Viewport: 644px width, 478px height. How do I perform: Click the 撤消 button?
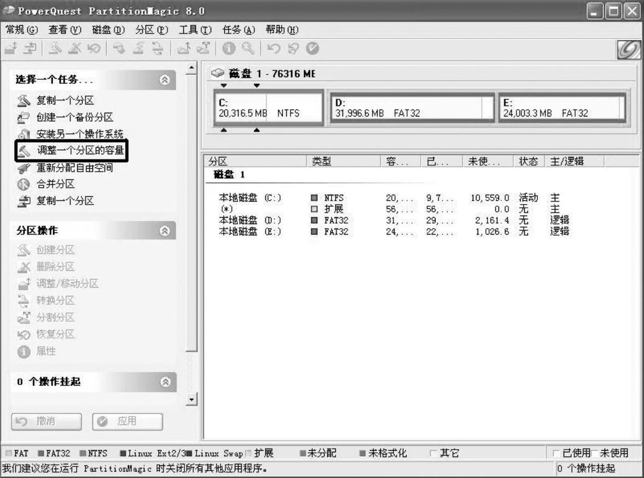[47, 422]
